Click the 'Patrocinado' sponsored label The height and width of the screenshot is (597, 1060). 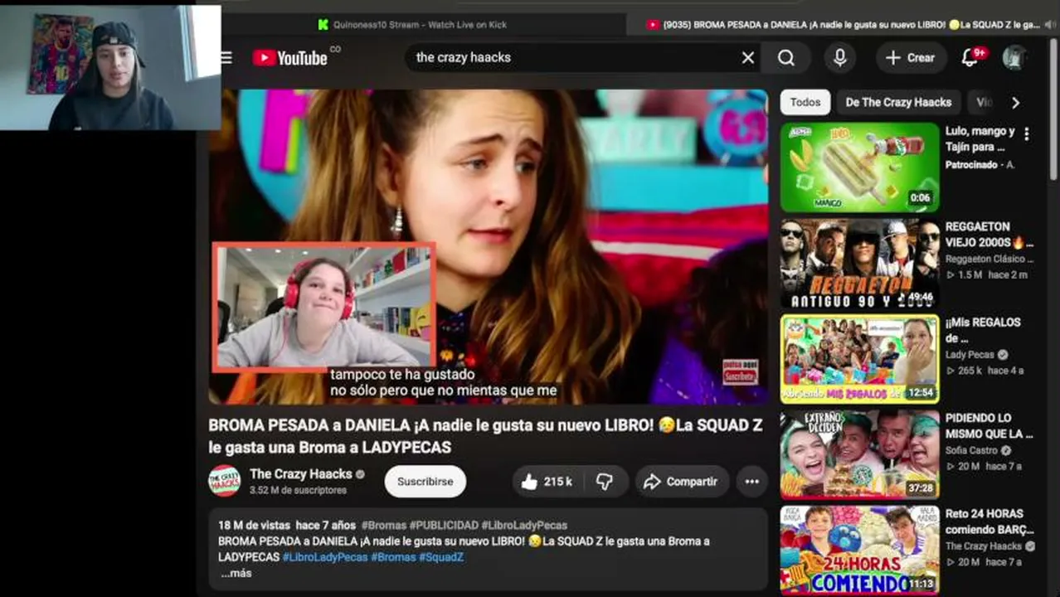tap(971, 165)
